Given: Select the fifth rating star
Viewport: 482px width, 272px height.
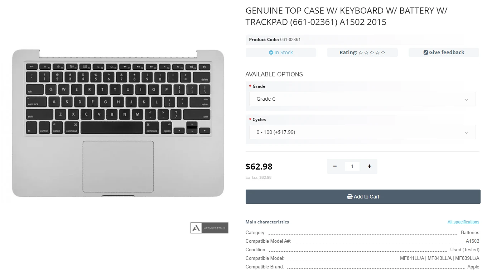Looking at the screenshot, I should click(383, 52).
